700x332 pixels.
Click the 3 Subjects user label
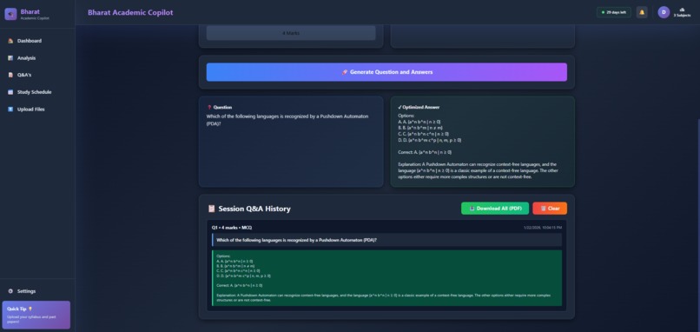click(x=682, y=15)
